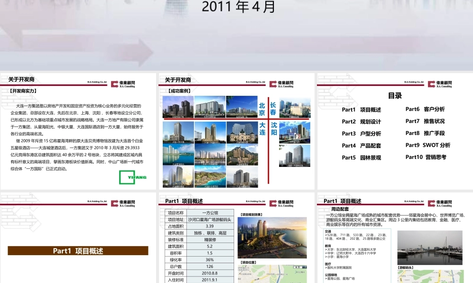Click the 项目规划效果 rendering image
This screenshot has width=473, height=283.
point(272,238)
